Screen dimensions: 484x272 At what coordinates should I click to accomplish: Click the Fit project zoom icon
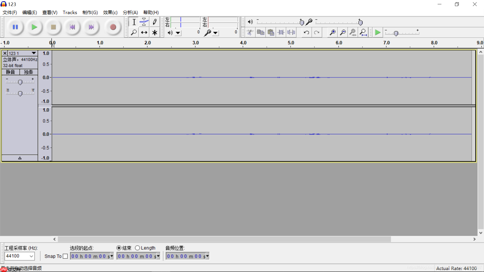363,32
